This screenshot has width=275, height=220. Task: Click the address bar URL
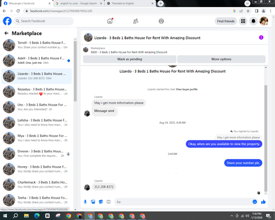tap(61, 11)
